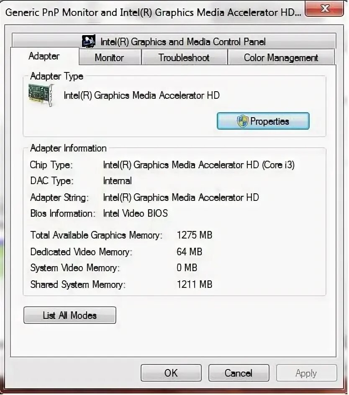
Task: Click the Adapter String value
Action: [181, 197]
